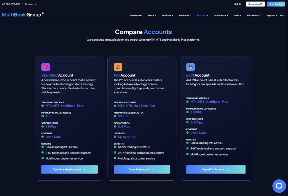Open the live chat bubble
Viewport: 288px width, 196px height.
click(279, 186)
